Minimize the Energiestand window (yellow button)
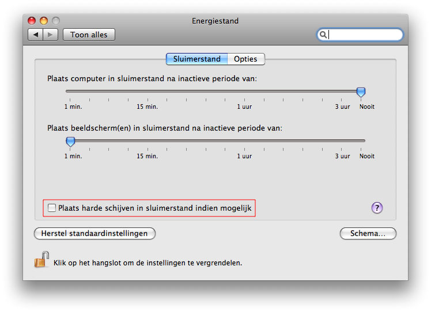The height and width of the screenshot is (312, 431). [x=44, y=21]
